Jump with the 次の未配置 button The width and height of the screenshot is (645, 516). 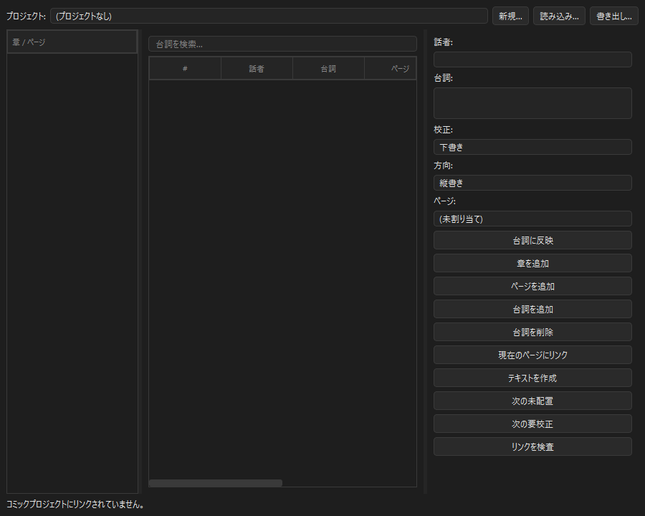(532, 401)
